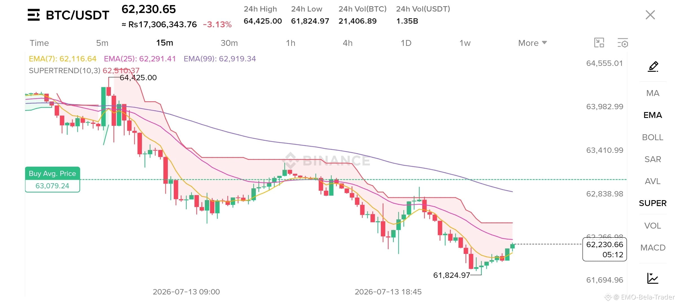Click the last price 62,230.65 header
Image resolution: width=677 pixels, height=304 pixels.
(149, 9)
